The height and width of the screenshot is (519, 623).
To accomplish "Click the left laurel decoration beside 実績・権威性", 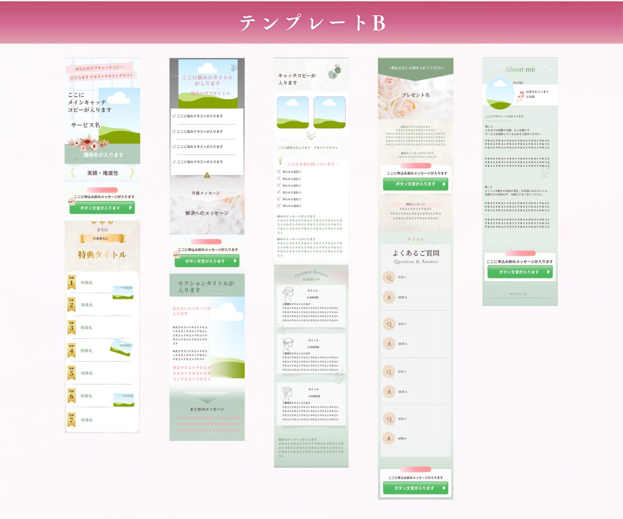I will (74, 173).
